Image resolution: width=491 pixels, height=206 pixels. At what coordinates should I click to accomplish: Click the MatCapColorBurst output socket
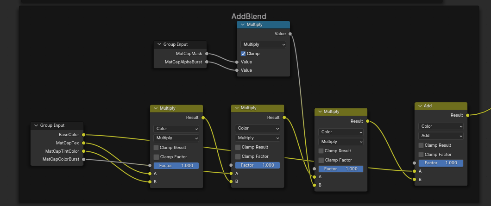tap(83, 159)
